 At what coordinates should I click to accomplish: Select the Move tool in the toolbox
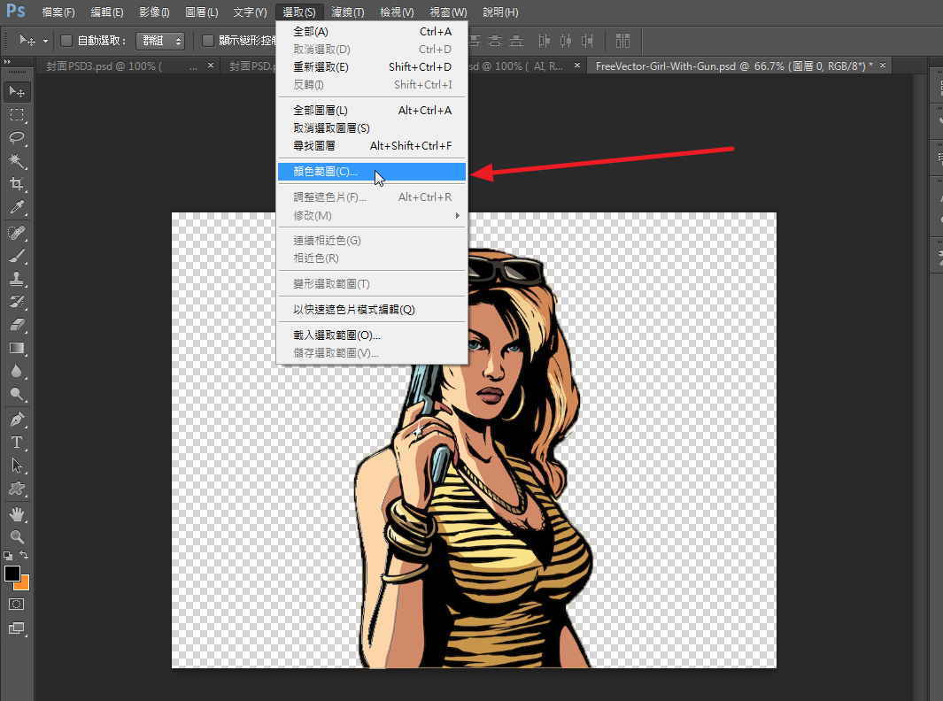[x=17, y=91]
